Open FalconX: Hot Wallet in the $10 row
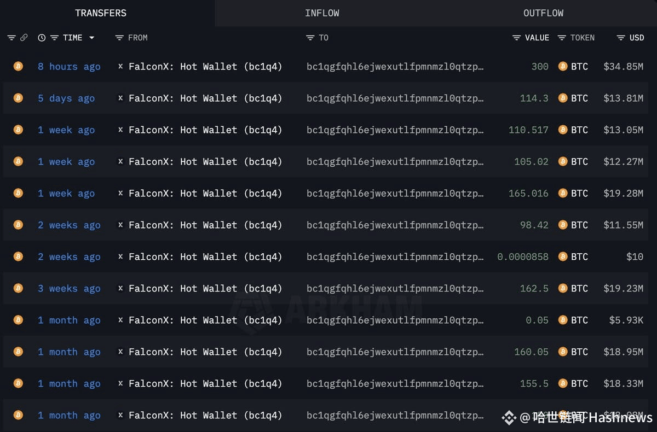 205,257
